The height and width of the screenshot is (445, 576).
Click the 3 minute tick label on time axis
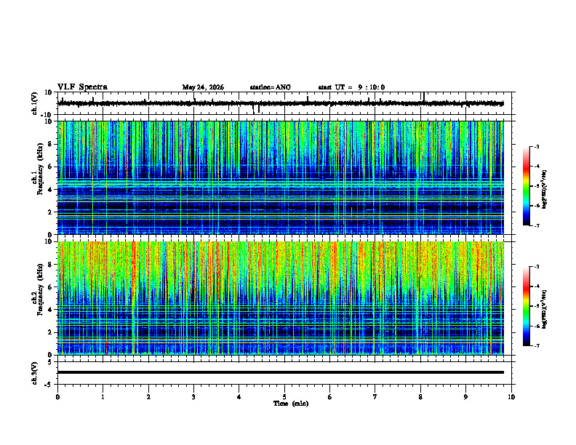[193, 397]
